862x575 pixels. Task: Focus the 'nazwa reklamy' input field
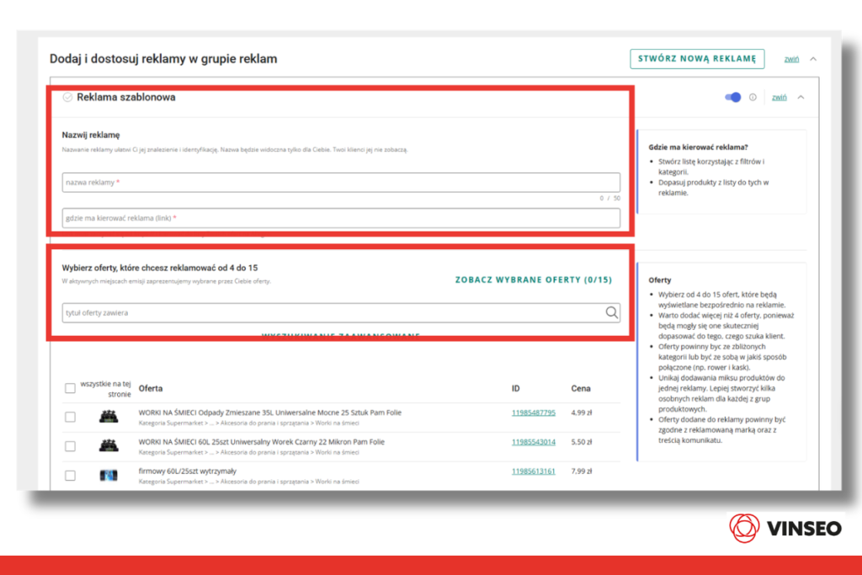pyautogui.click(x=341, y=182)
